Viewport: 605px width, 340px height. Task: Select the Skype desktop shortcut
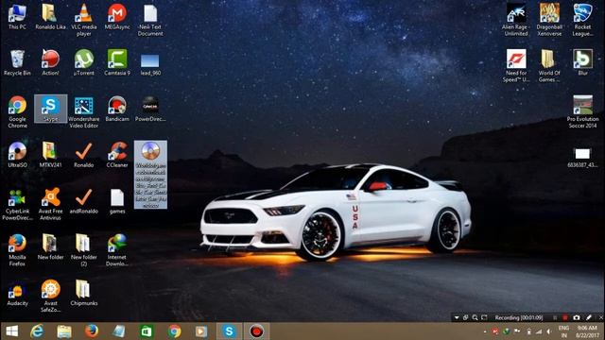point(50,110)
